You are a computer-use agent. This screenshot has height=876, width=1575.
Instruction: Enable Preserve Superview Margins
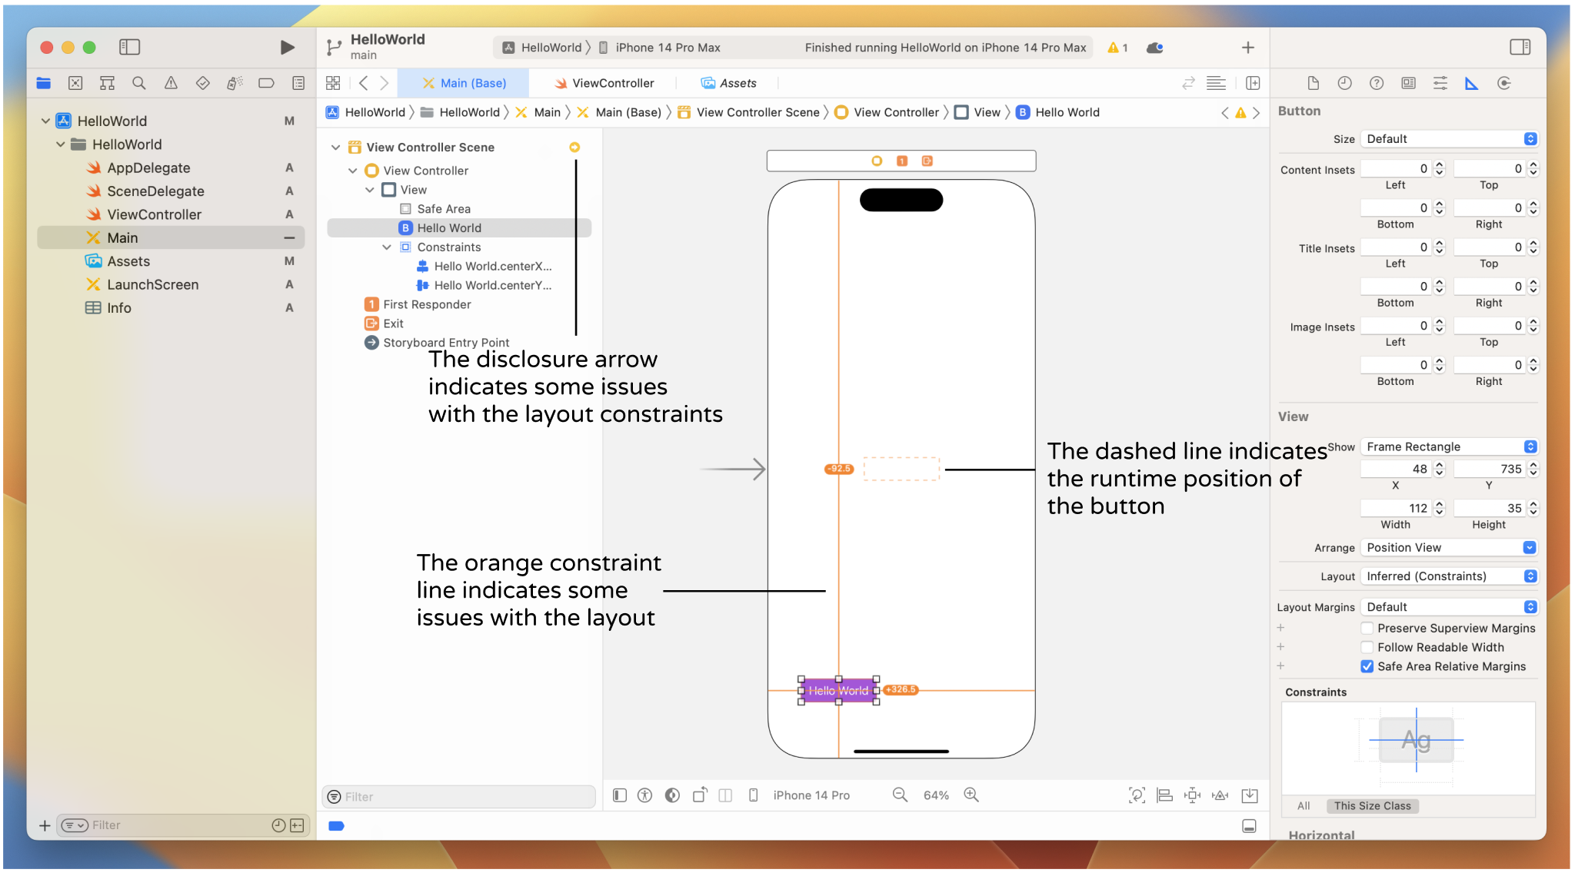coord(1367,628)
